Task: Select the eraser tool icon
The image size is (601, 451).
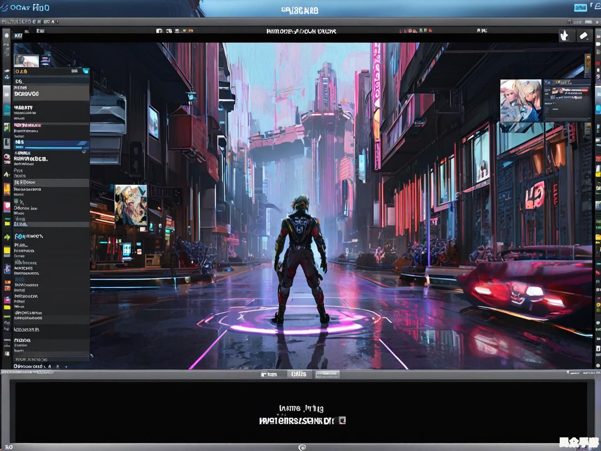Action: pos(584,36)
